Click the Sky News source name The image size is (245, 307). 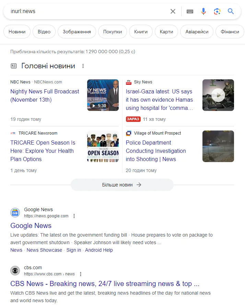[x=143, y=82]
